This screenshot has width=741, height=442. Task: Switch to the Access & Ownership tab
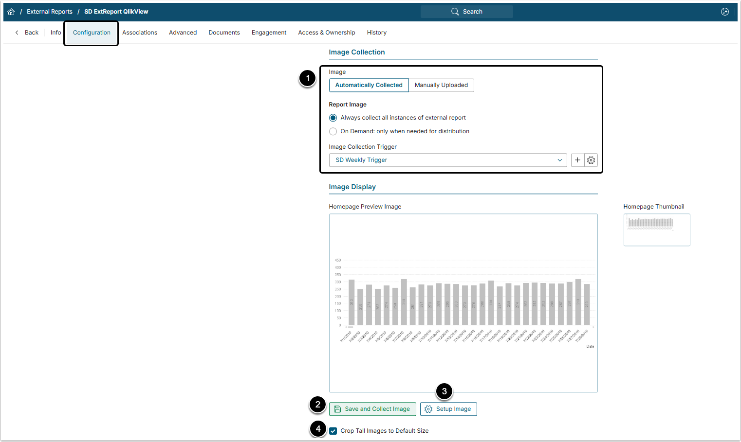coord(326,33)
